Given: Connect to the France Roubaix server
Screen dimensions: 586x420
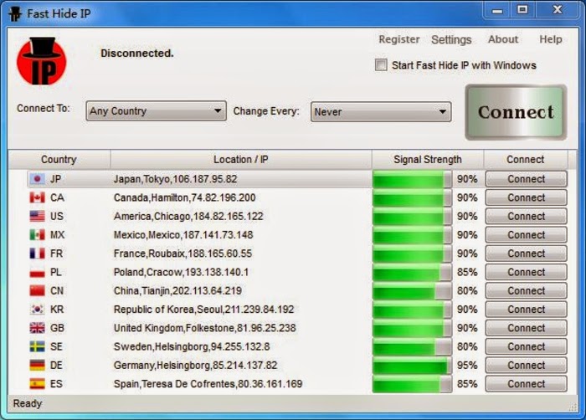Looking at the screenshot, I should [526, 254].
